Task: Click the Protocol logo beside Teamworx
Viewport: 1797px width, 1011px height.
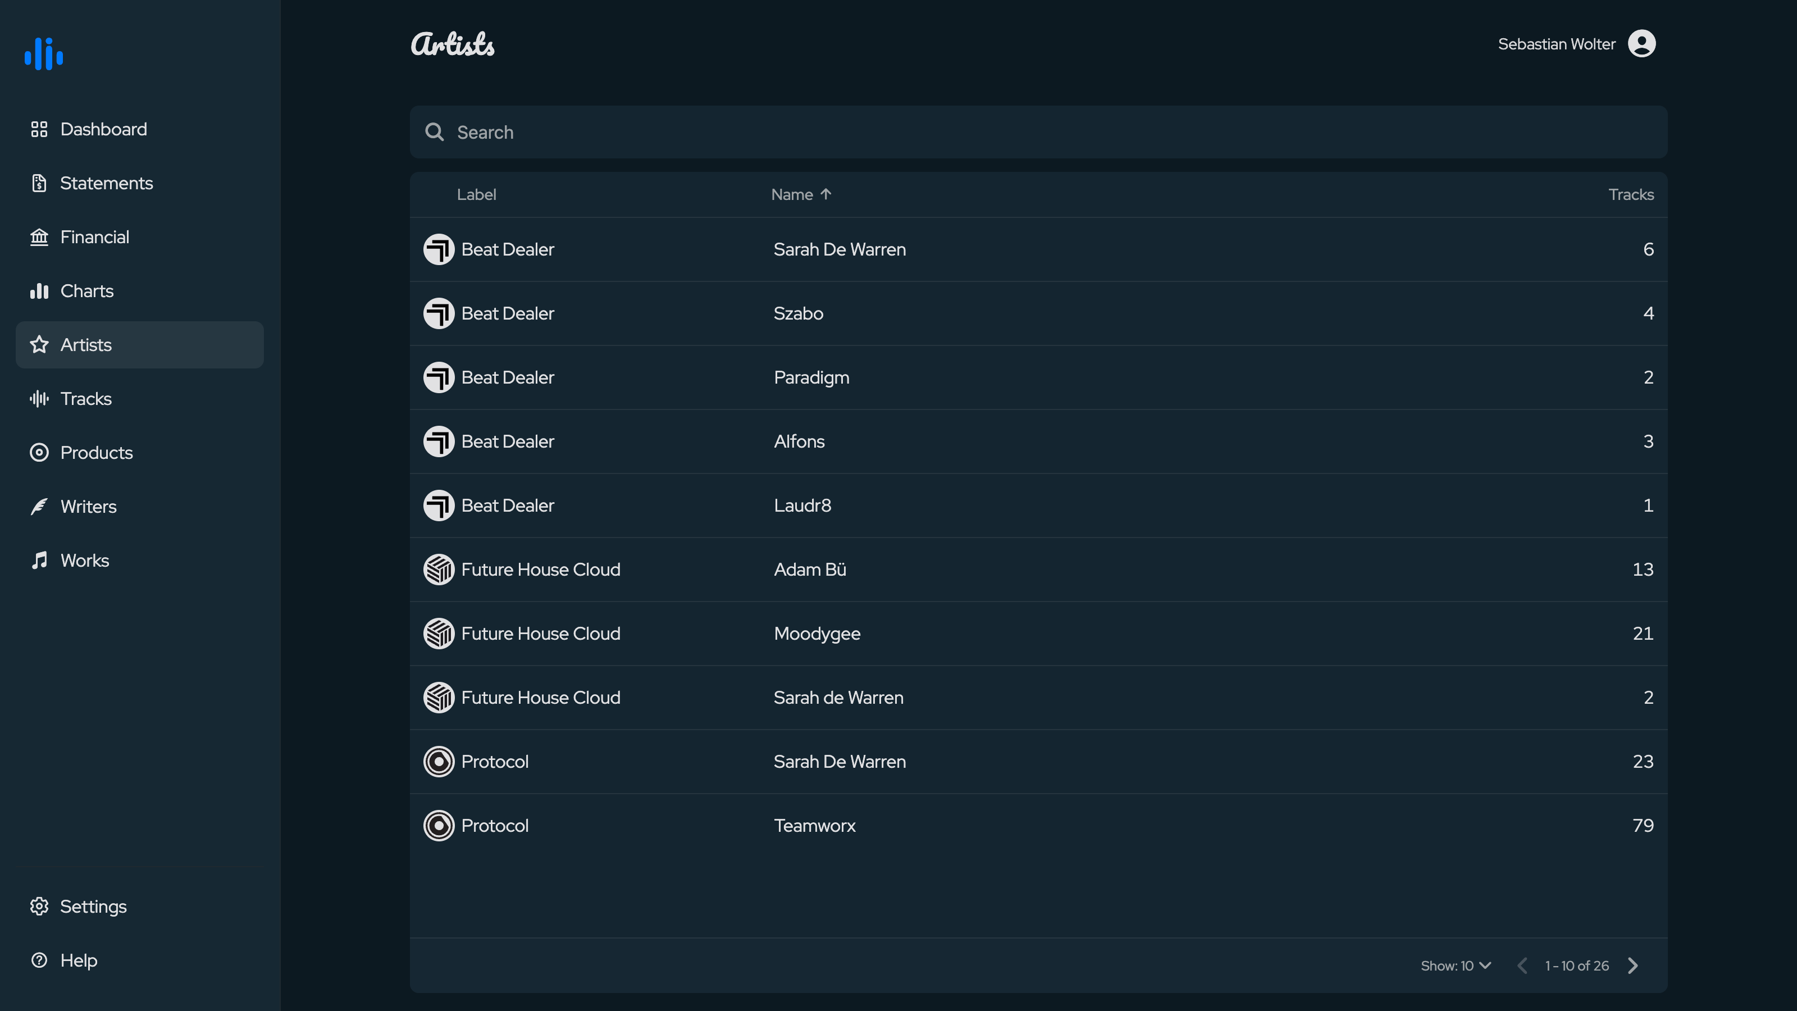Action: 439,826
